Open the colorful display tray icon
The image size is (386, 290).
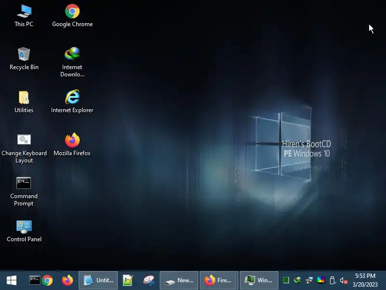coord(321,280)
